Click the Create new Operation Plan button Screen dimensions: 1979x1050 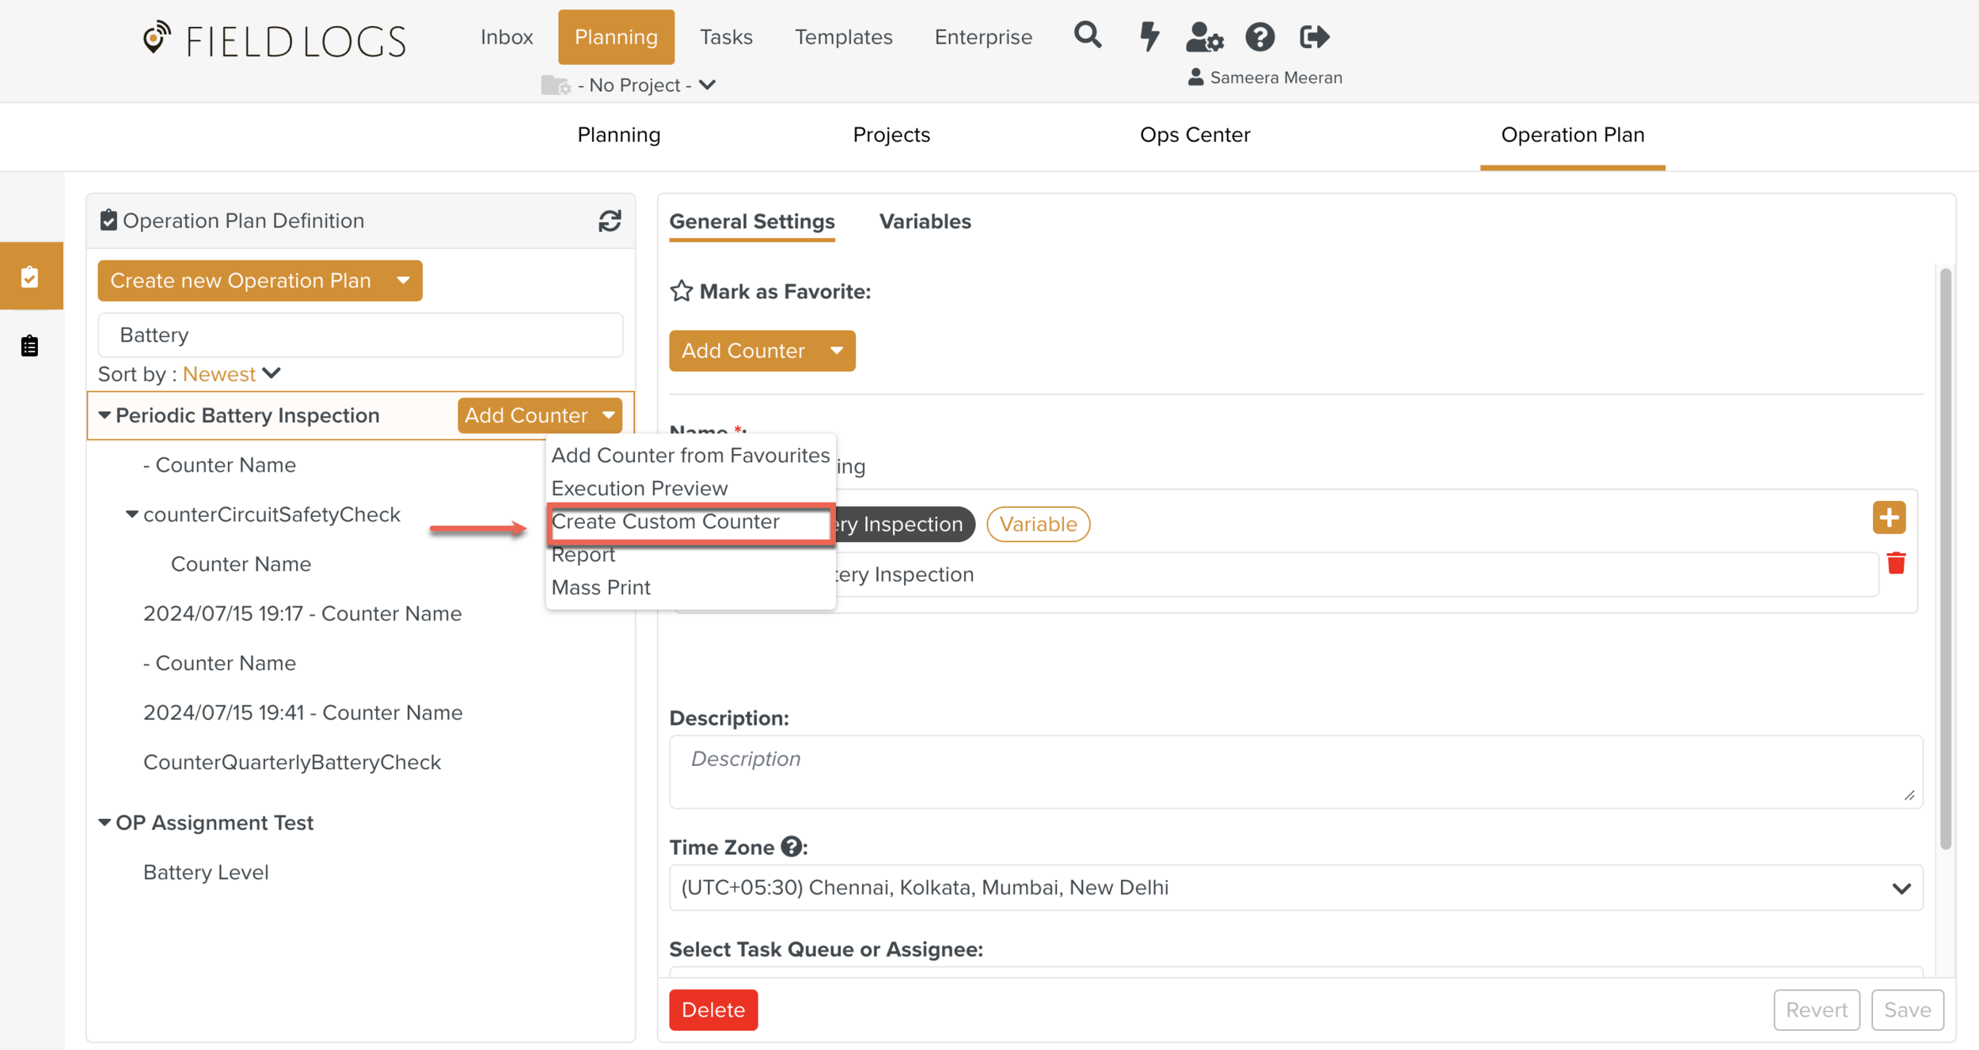click(241, 281)
